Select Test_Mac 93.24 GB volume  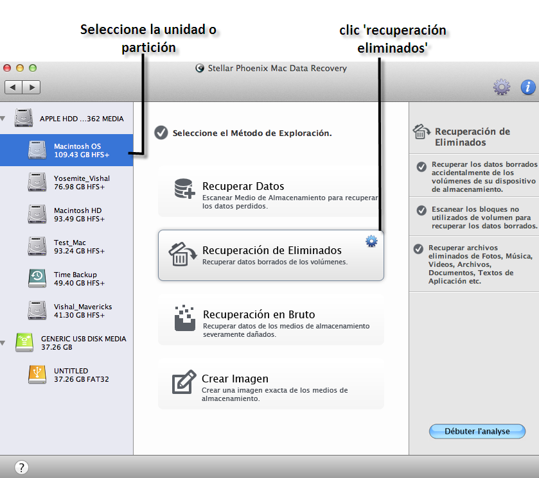click(66, 246)
